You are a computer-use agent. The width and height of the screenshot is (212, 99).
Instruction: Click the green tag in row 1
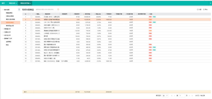coord(154,17)
